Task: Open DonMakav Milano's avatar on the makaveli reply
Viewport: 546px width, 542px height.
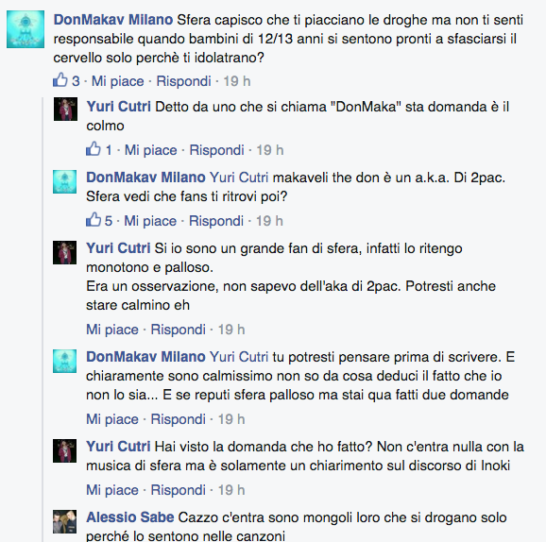Action: tap(65, 181)
